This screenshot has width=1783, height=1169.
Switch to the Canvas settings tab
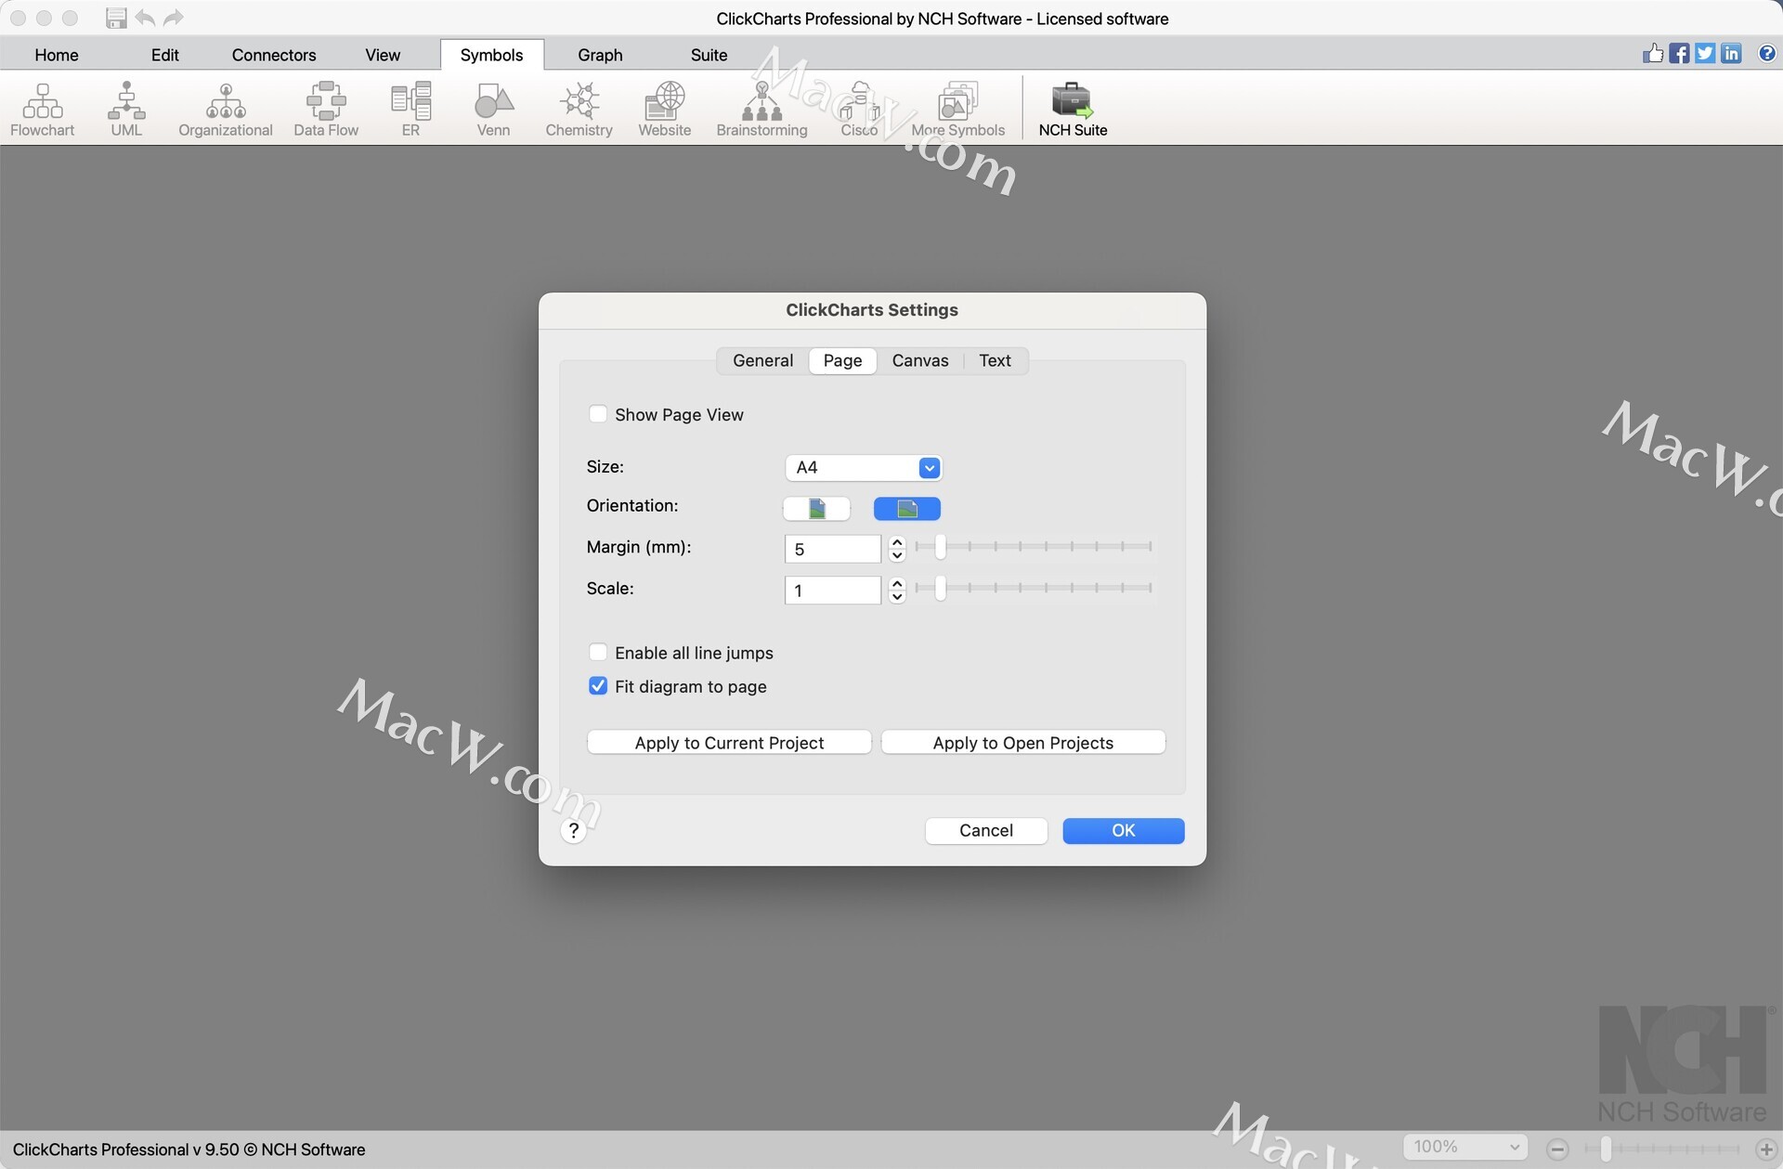coord(920,360)
